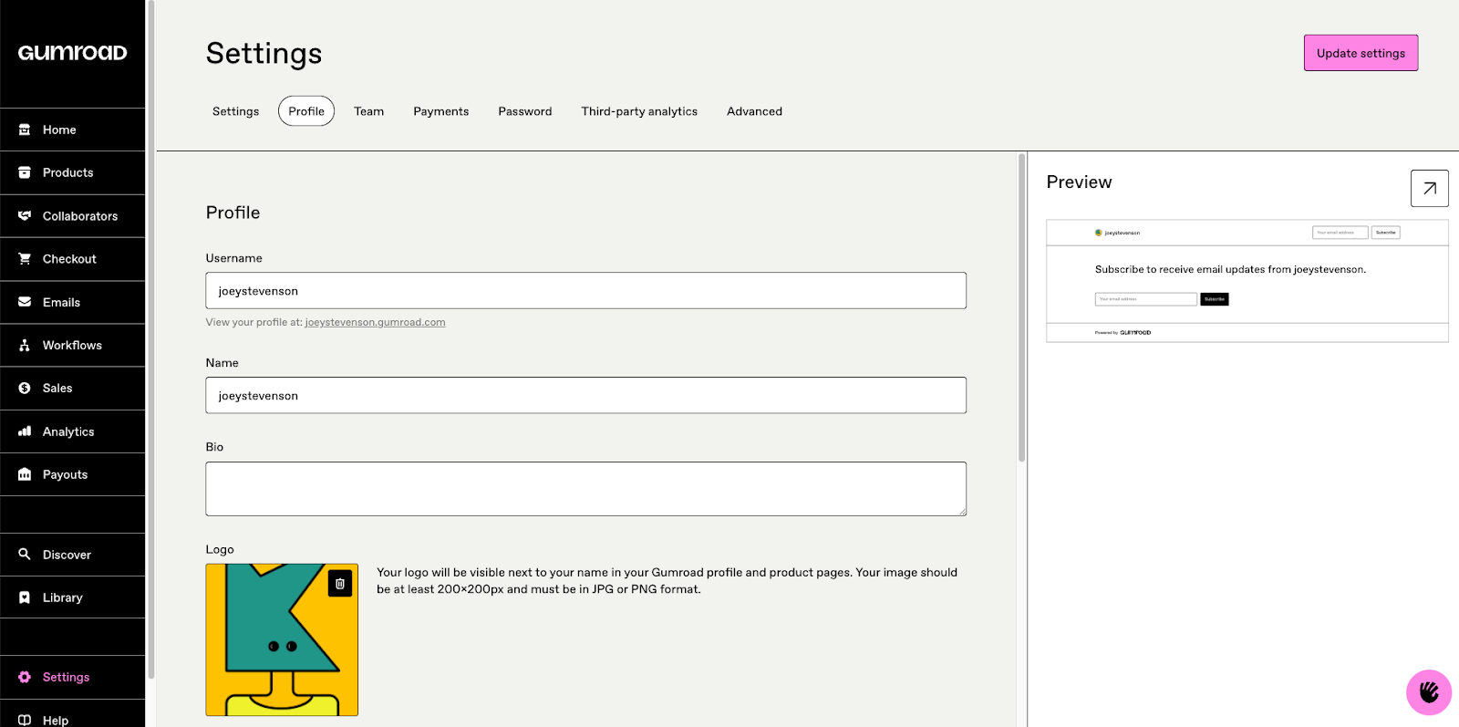Viewport: 1459px width, 727px height.
Task: Switch to the Advanced tab
Action: coord(754,111)
